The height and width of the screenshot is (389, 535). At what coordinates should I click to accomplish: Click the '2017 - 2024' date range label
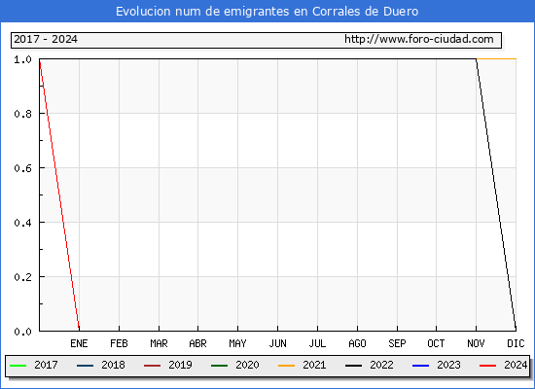(x=46, y=39)
